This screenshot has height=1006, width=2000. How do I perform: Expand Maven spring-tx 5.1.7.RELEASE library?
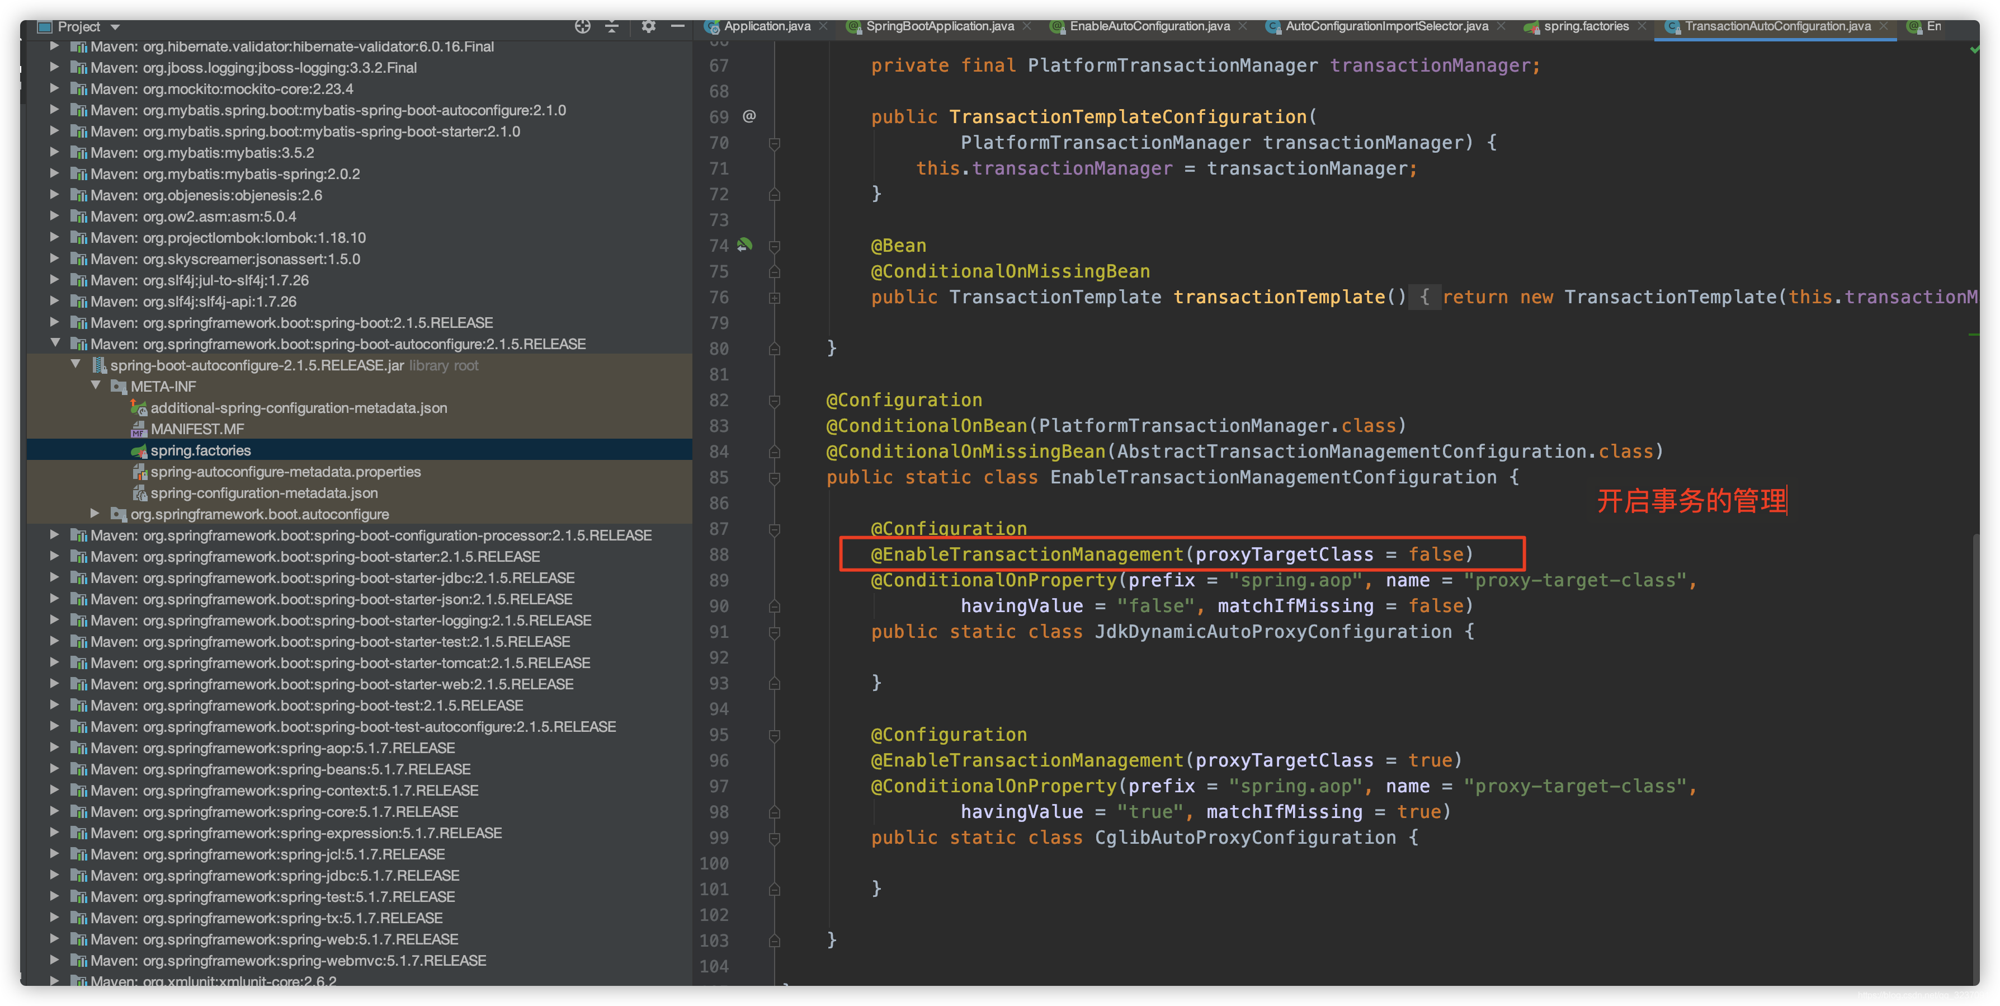[x=54, y=918]
